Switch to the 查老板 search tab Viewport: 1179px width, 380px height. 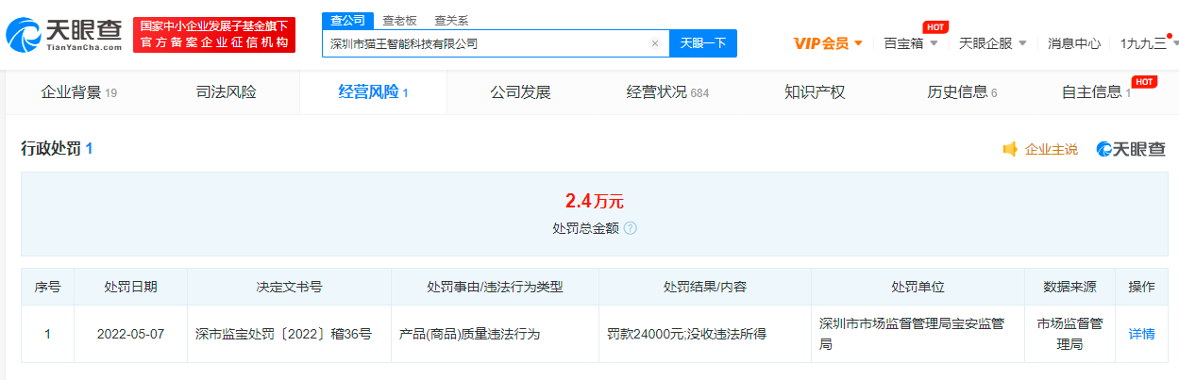(399, 20)
